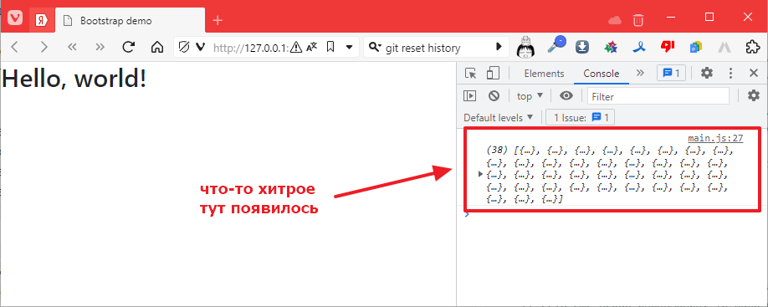
Task: Clear the console with the ban icon
Action: [x=494, y=96]
